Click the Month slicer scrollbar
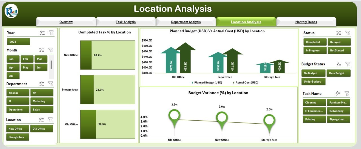Image resolution: width=361 pixels, height=149 pixels. click(51, 65)
